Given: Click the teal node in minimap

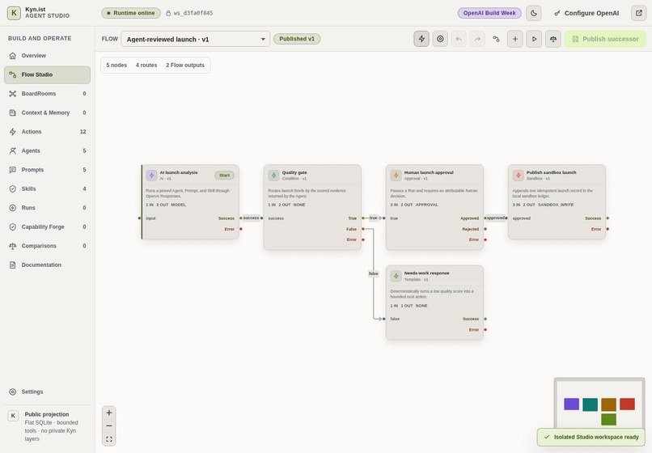Looking at the screenshot, I should 590,404.
